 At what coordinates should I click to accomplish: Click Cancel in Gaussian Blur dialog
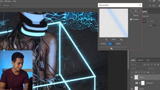[x=135, y=15]
